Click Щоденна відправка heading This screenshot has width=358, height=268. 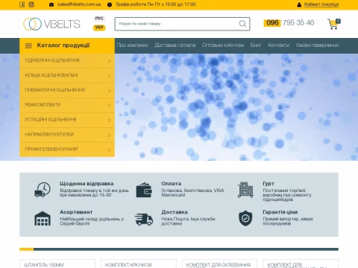coord(87,184)
